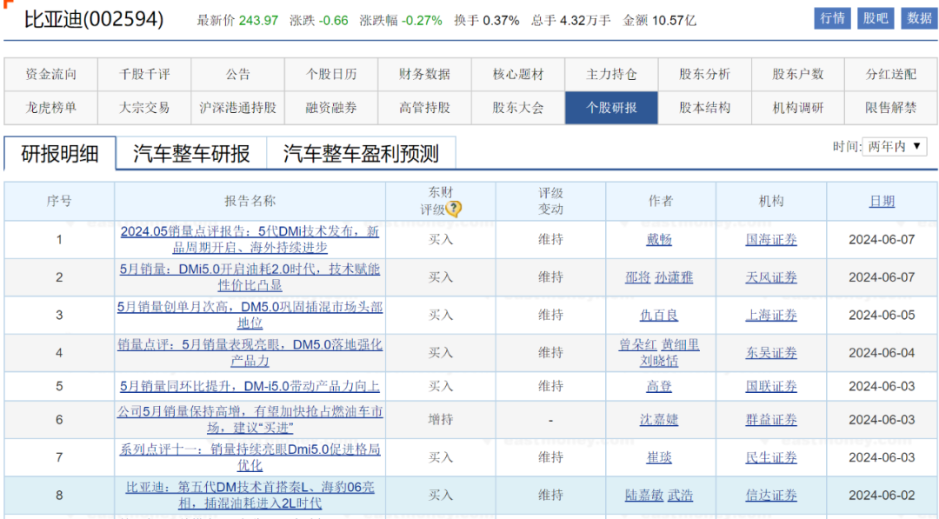Click the 股吧 button
The width and height of the screenshot is (939, 519).
click(x=876, y=18)
